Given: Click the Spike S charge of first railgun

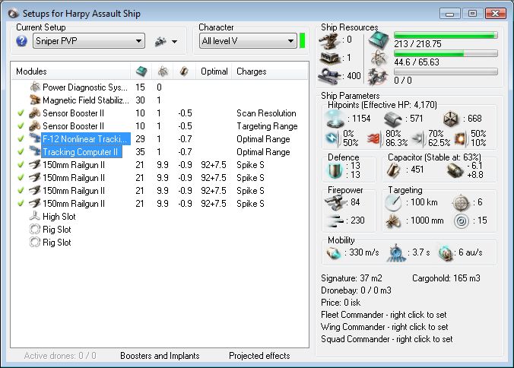Looking at the screenshot, I should click(x=250, y=164).
